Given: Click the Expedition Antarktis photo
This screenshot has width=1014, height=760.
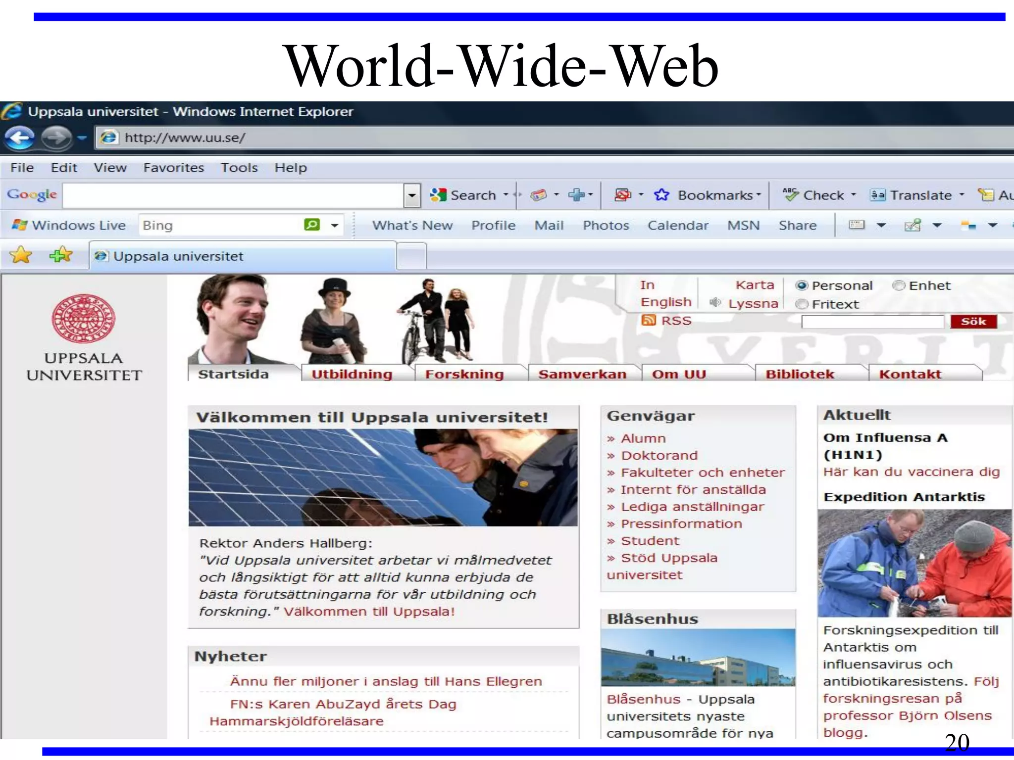Looking at the screenshot, I should point(914,563).
